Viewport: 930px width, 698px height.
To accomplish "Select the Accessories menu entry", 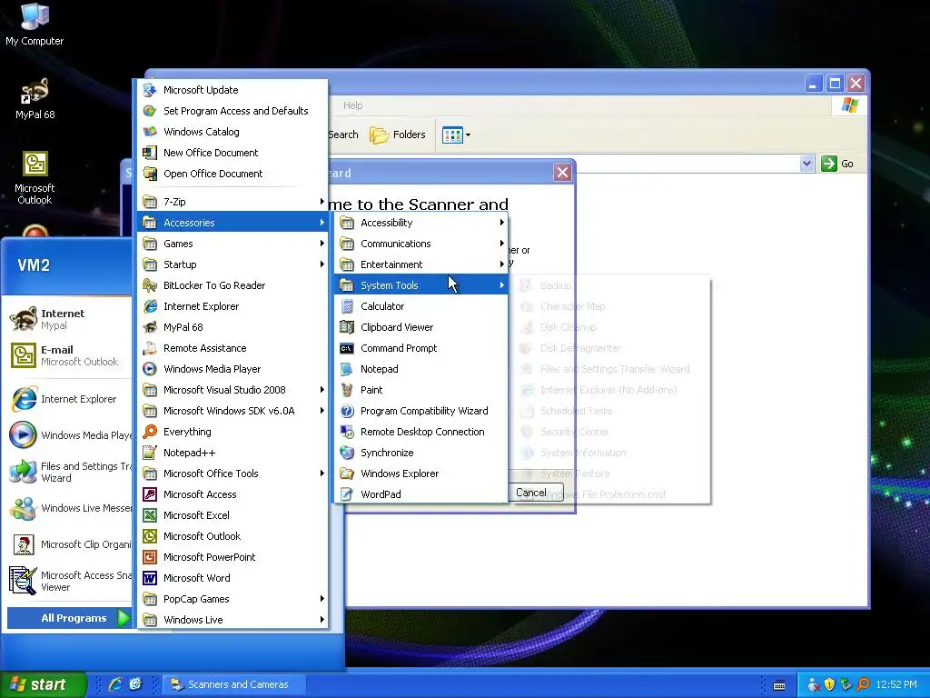I will click(233, 223).
